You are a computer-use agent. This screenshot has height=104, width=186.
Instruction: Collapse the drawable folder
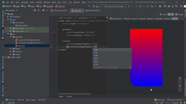tap(11, 37)
